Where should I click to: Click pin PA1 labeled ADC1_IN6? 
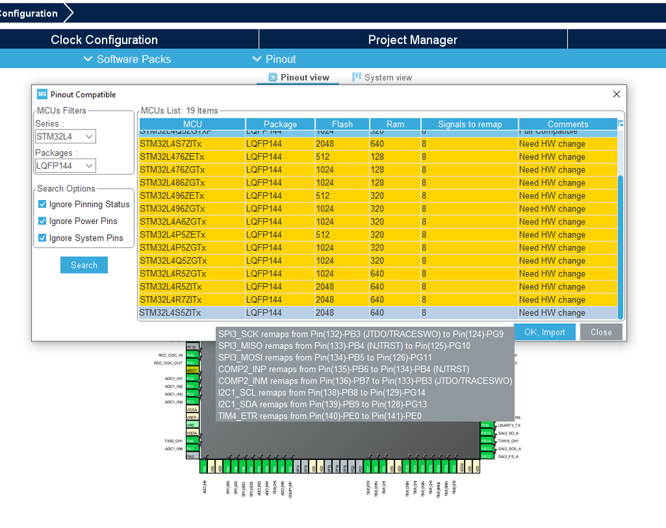[x=193, y=449]
